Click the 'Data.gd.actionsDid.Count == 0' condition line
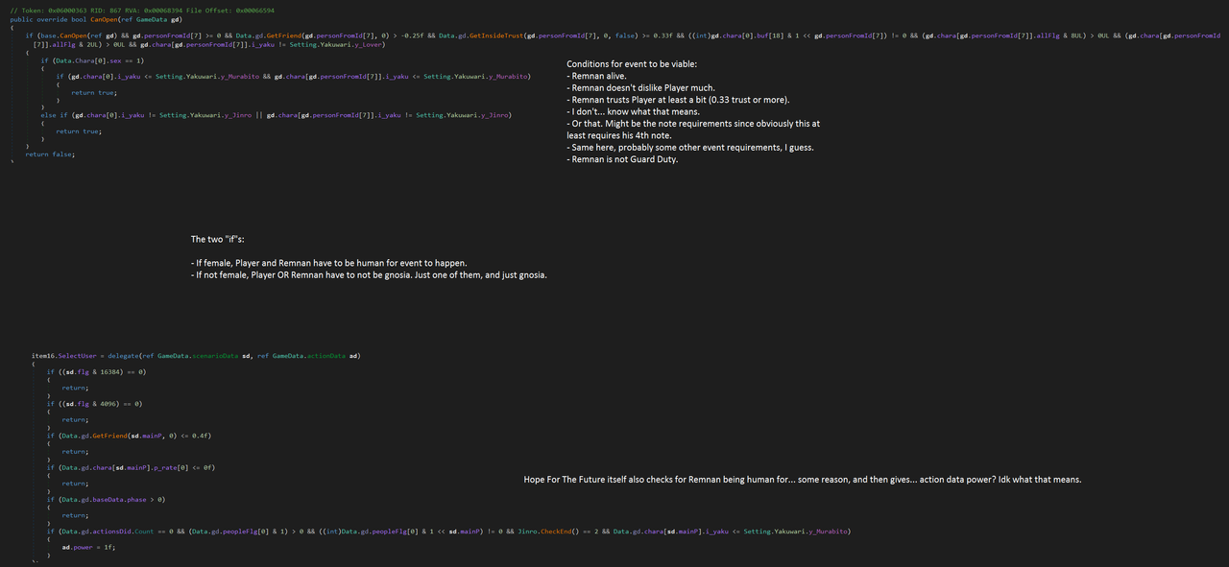1229x567 pixels. click(449, 532)
